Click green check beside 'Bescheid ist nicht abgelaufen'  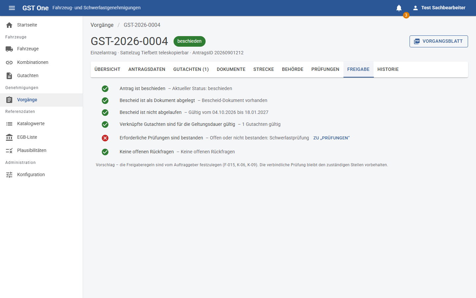pos(105,113)
